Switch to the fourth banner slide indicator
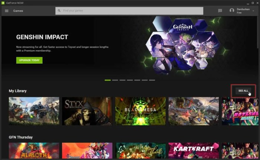The height and width of the screenshot is (160, 260). coord(130,80)
